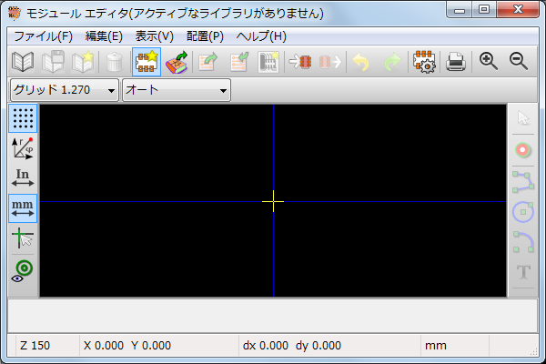Select the add text tool
546x364 pixels.
[523, 272]
